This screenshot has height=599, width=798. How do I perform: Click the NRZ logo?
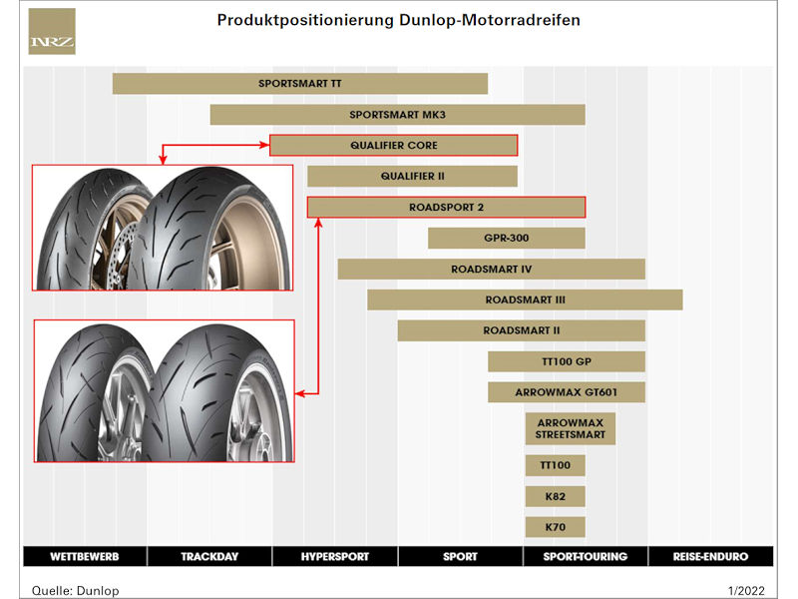pos(52,31)
